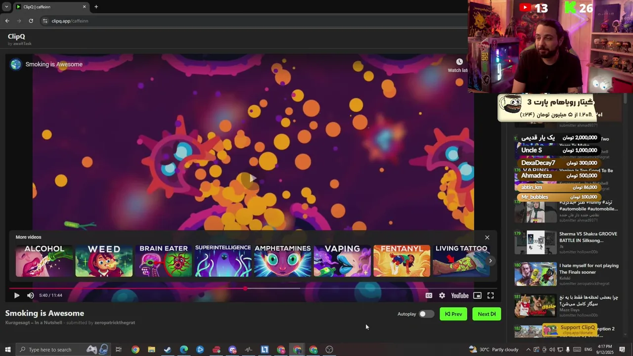
Task: Play the video with bottom-left play button
Action: (16, 295)
